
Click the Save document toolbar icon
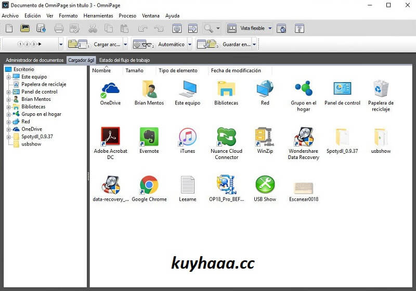pyautogui.click(x=41, y=28)
